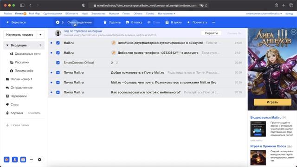Open the Safari share icon
Viewport: 297px width, 167px height.
[x=277, y=5]
